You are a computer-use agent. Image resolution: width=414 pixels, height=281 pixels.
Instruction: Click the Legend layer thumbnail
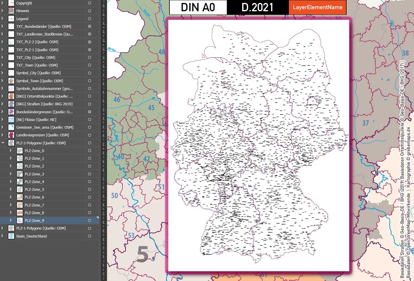(11, 19)
